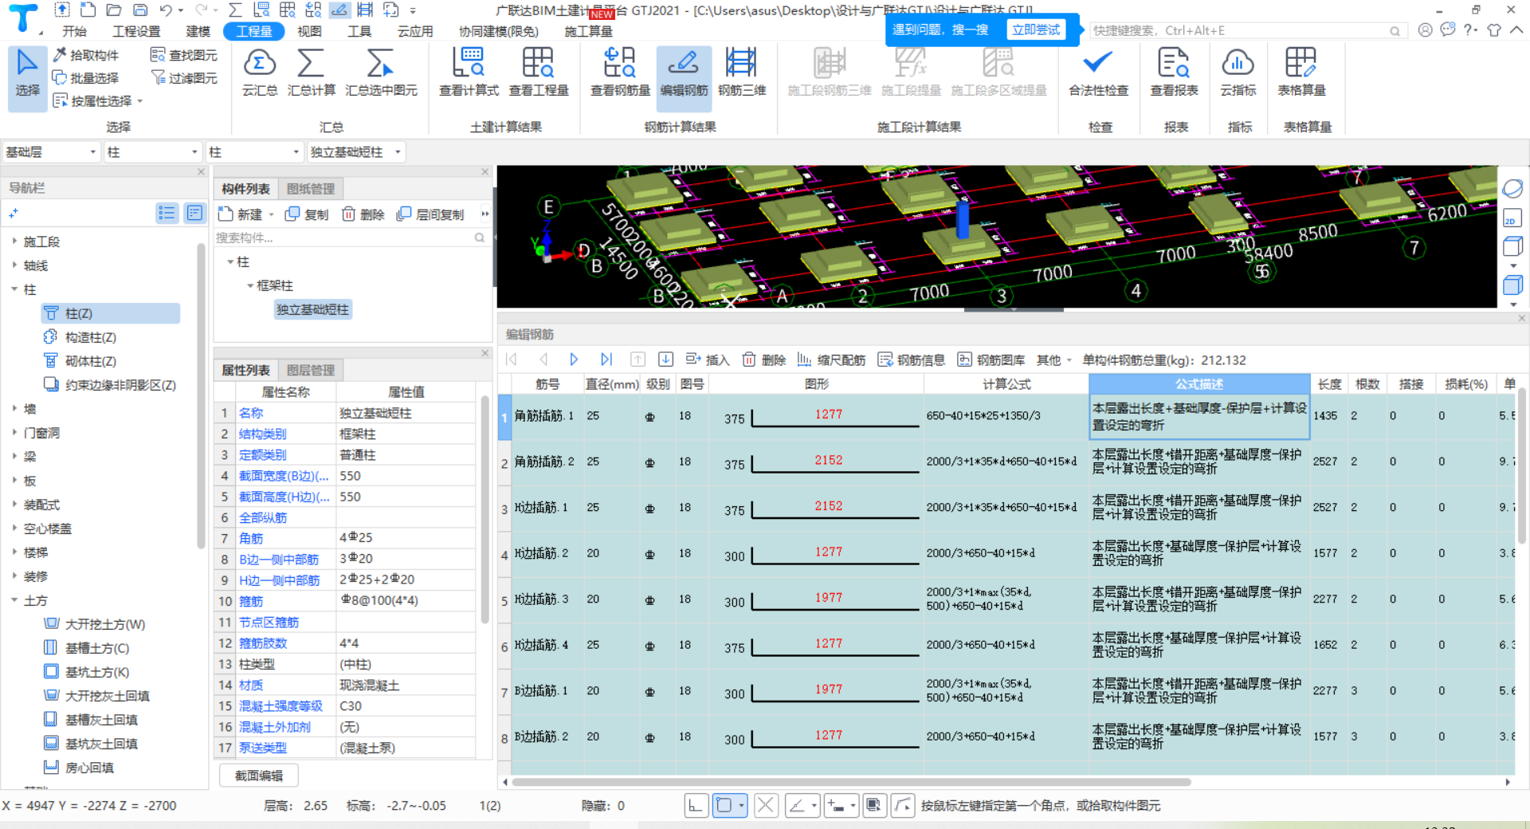
Task: Open 查看报表 reports
Action: 1174,72
